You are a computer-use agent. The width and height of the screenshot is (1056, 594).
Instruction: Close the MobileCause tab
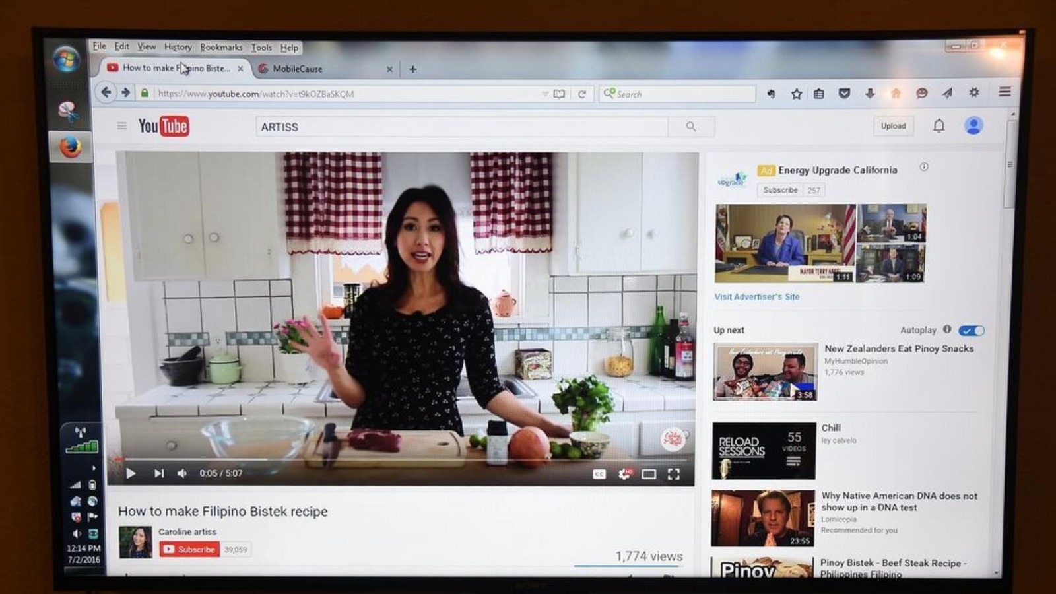coord(389,69)
